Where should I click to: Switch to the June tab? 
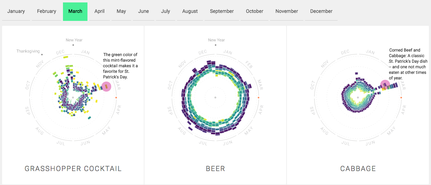coord(143,11)
